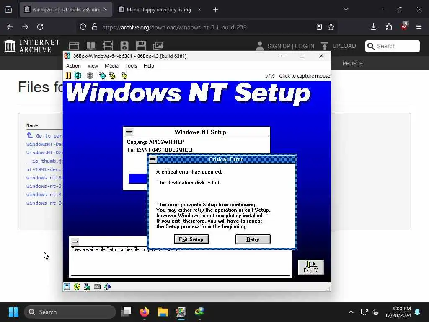Screen dimensions: 429x322
Task: Open the Tools menu in 86Box
Action: pos(131,66)
